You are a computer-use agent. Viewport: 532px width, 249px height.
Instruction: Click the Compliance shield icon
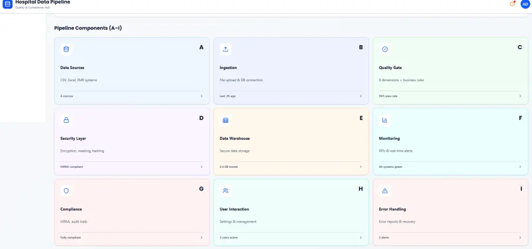pos(66,191)
